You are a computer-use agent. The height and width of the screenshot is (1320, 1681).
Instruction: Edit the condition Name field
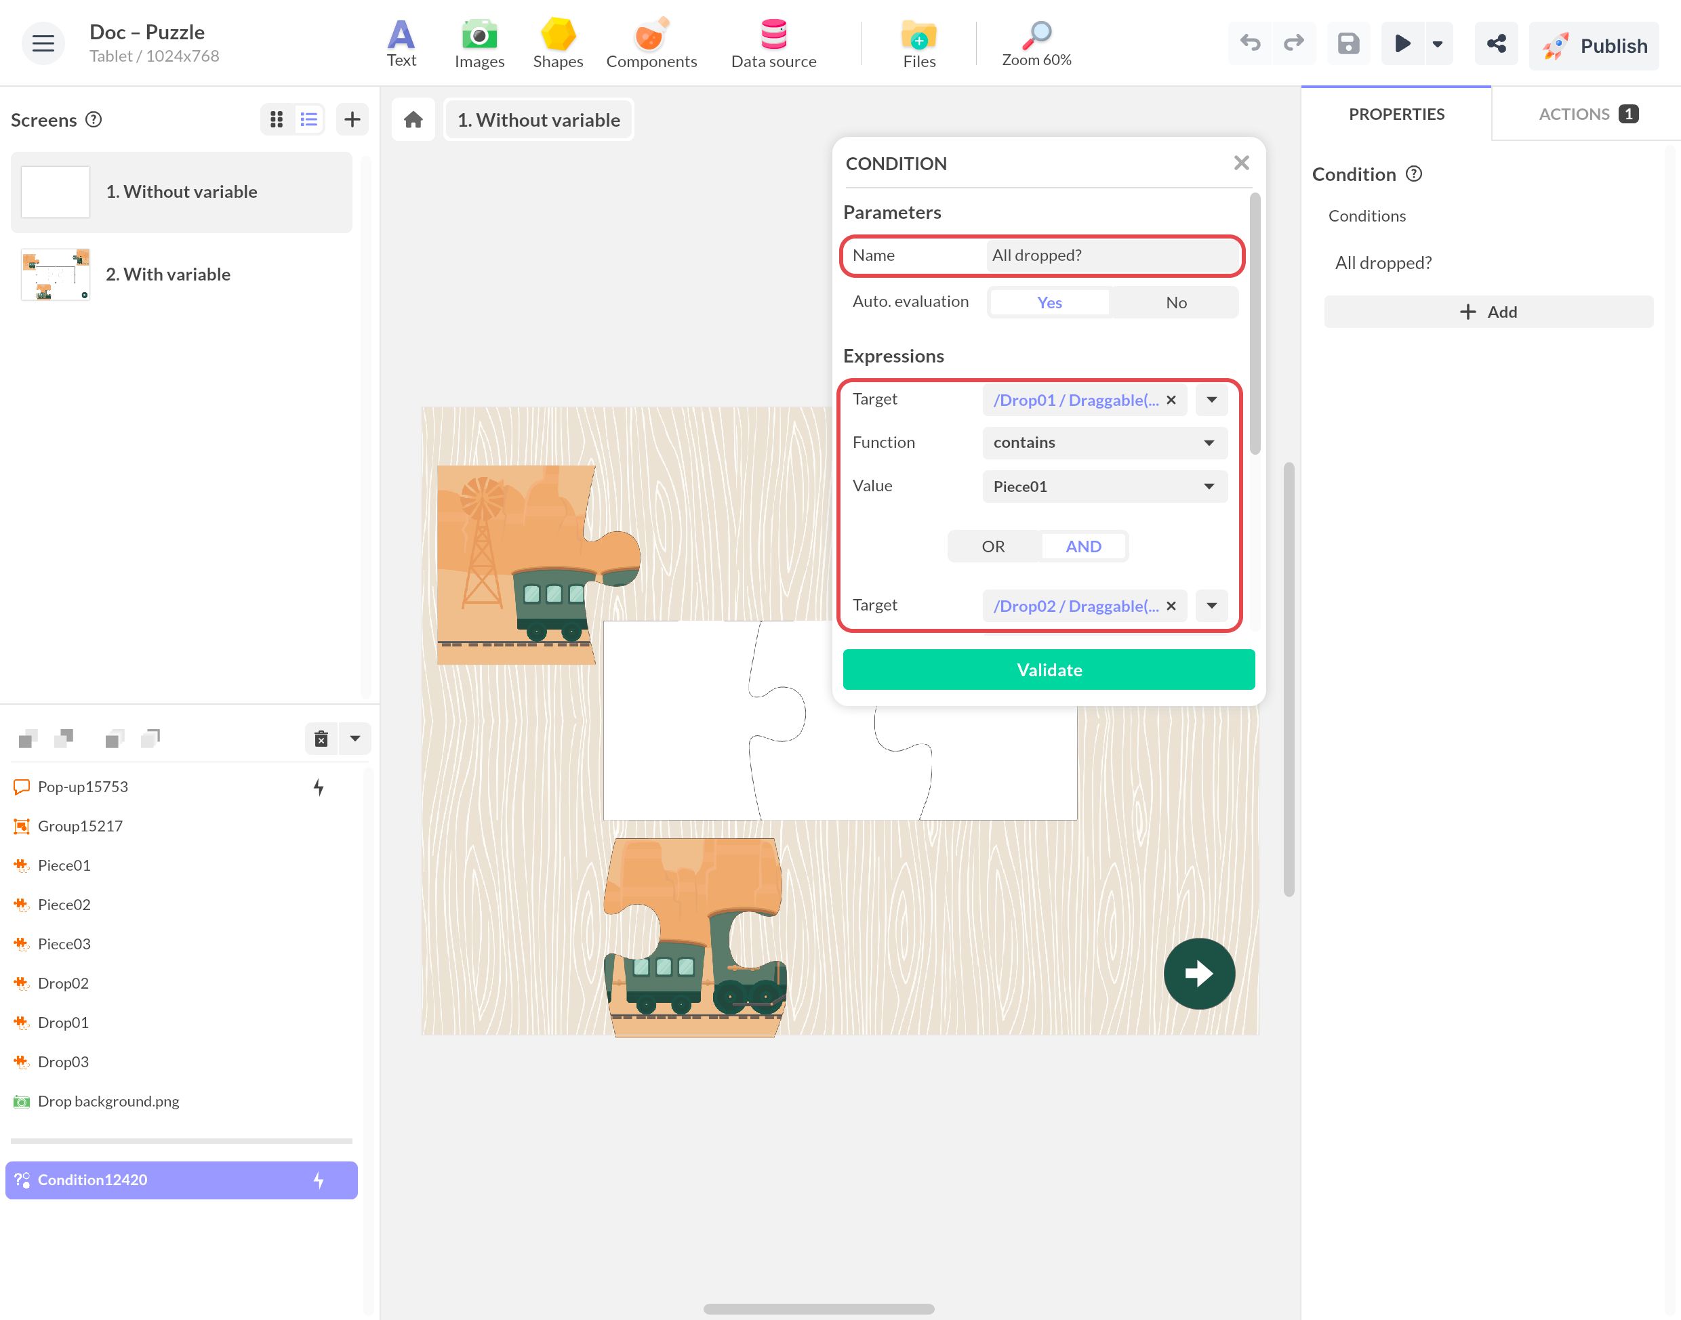coord(1112,256)
